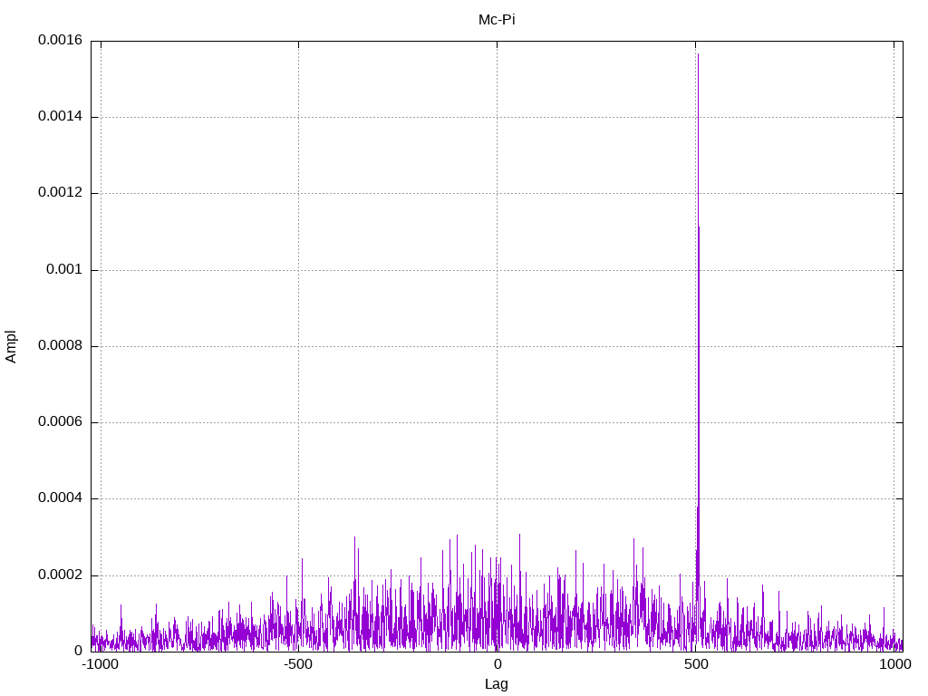The height and width of the screenshot is (696, 928).
Task: Click y-axis tick label 0.0004
Action: point(61,498)
